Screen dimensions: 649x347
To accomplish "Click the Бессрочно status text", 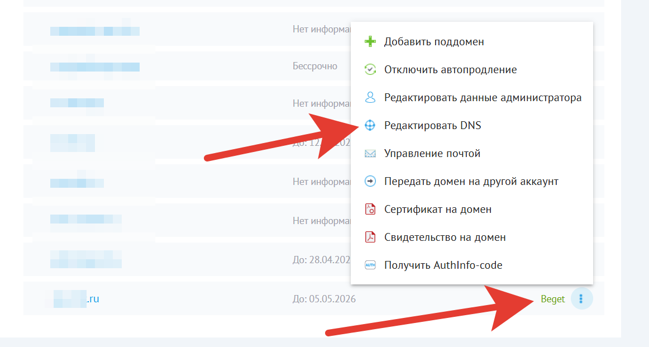I will (315, 66).
